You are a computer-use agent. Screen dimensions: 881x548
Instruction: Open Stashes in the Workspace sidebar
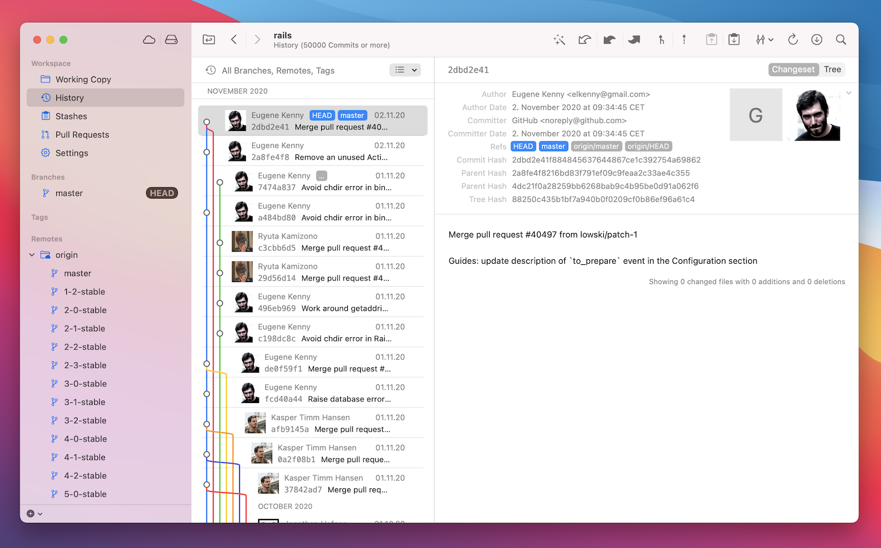point(71,116)
